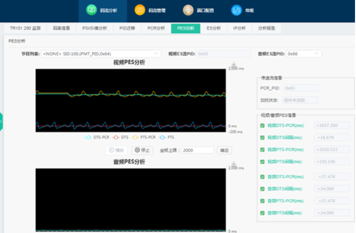Viewport: 356px width, 233px height.
Task: Click download icon above video PES chart
Action: [233, 65]
